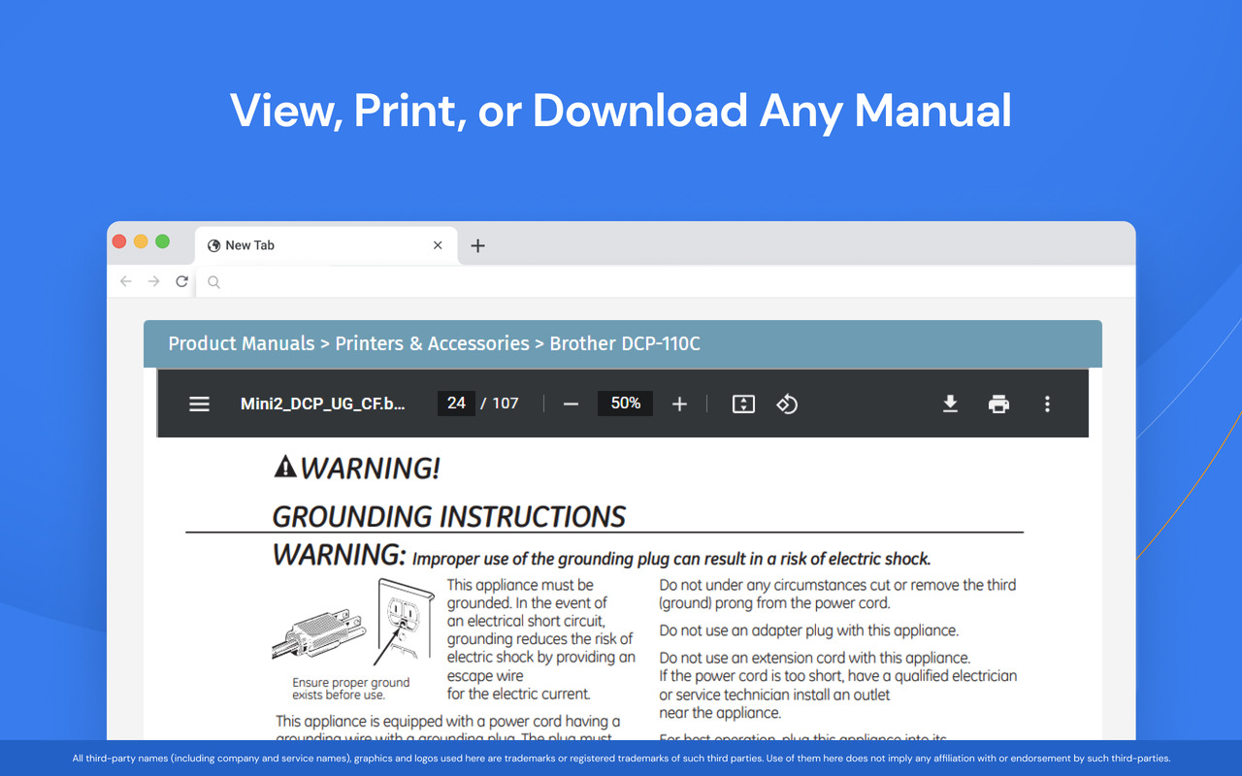Select the fit-to-page icon
The height and width of the screenshot is (776, 1242).
[743, 404]
